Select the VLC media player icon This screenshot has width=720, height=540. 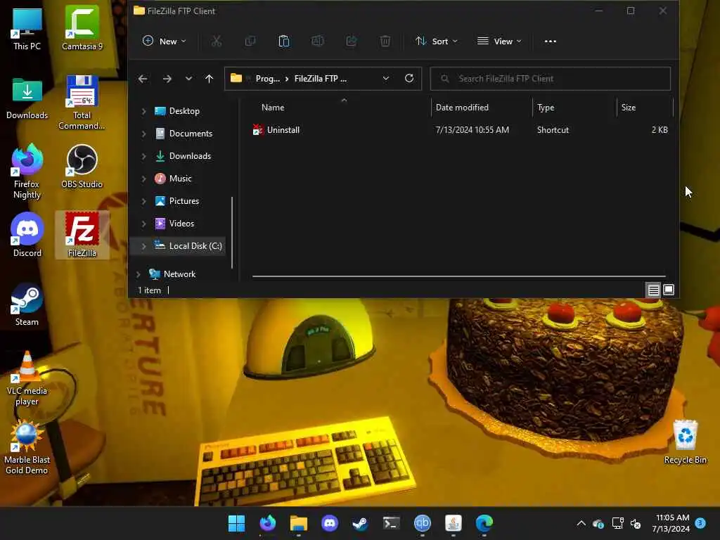[27, 378]
